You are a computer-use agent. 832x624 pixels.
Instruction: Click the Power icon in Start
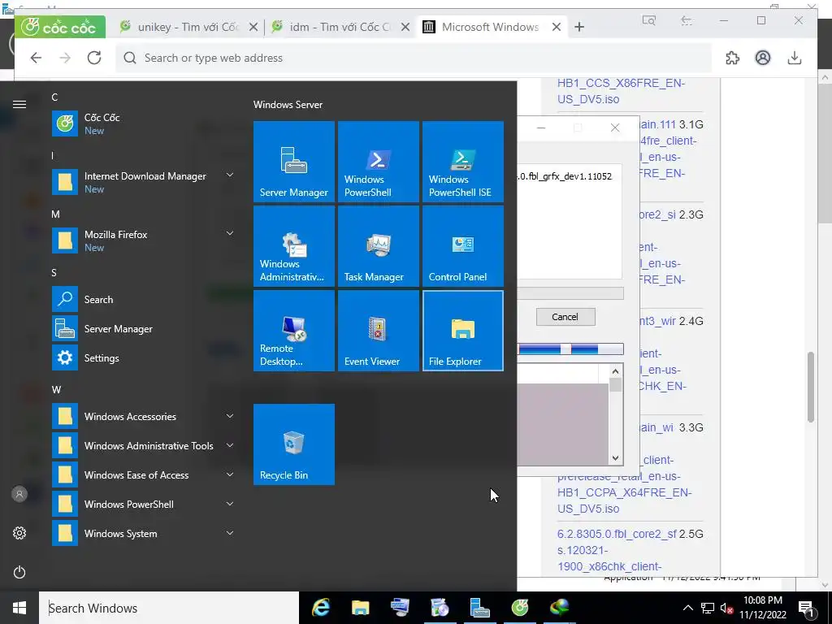(x=19, y=572)
